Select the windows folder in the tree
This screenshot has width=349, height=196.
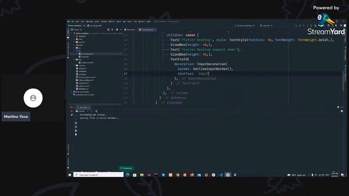pyautogui.click(x=81, y=65)
